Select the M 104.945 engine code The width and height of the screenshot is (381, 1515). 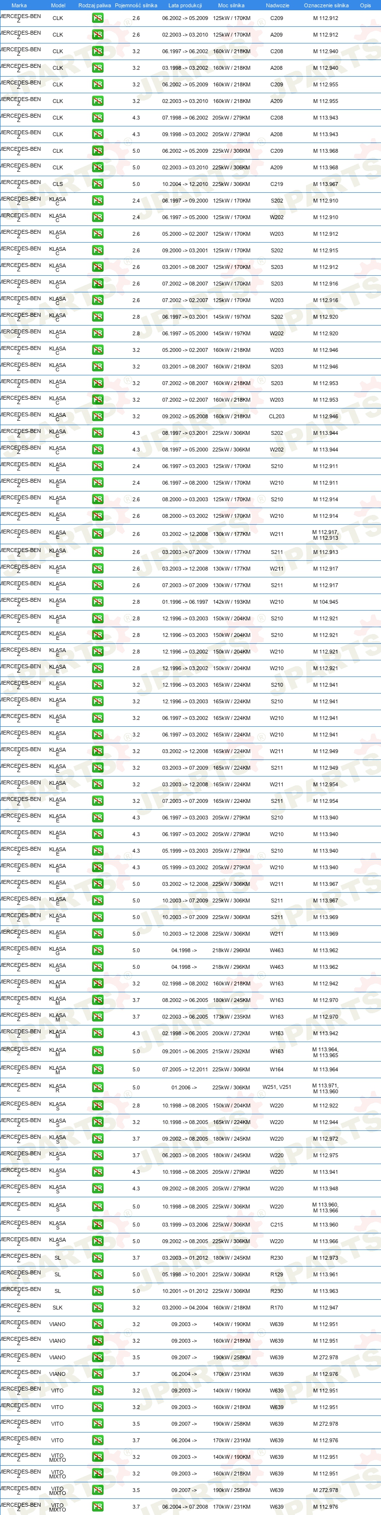tap(325, 602)
